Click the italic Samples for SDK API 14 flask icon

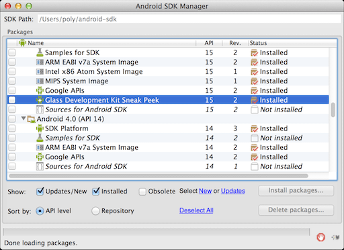point(40,138)
